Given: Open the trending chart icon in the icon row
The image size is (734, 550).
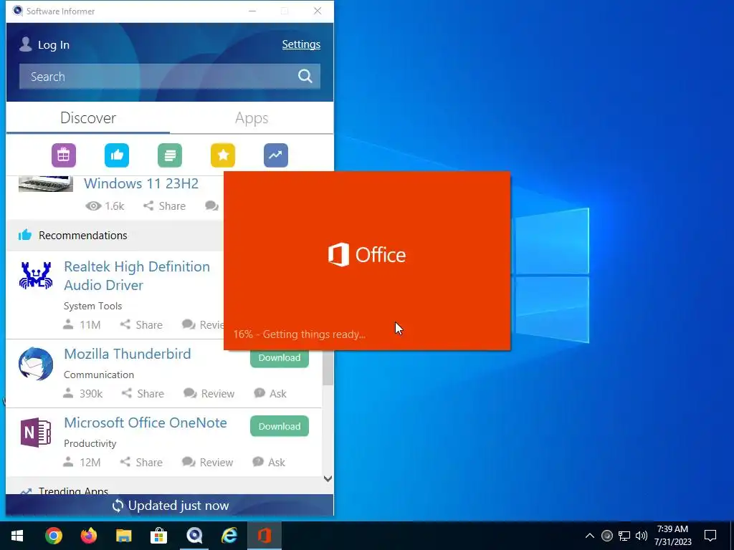Looking at the screenshot, I should pyautogui.click(x=276, y=155).
